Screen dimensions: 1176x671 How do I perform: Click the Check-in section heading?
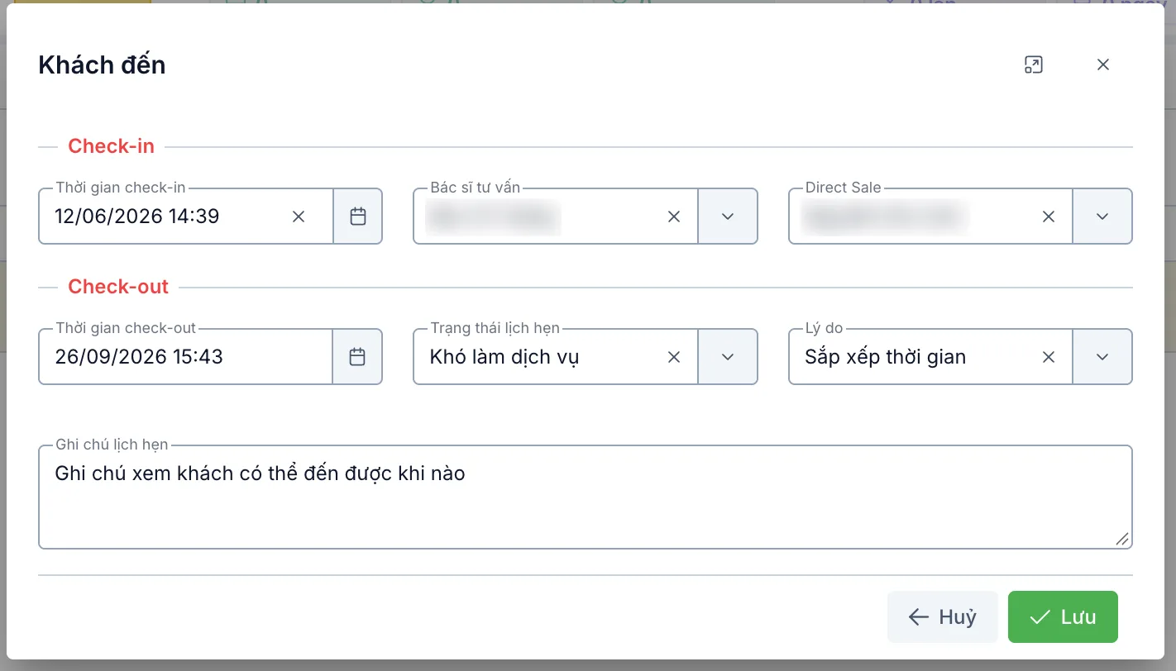(111, 146)
